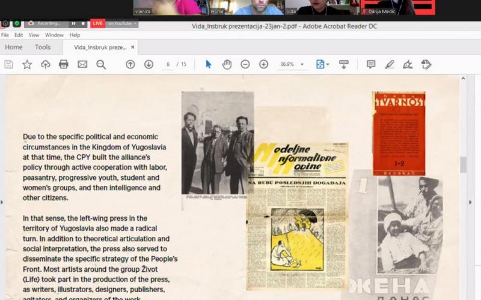Open the File menu
Screen dimensions: 481x300
pos(5,35)
